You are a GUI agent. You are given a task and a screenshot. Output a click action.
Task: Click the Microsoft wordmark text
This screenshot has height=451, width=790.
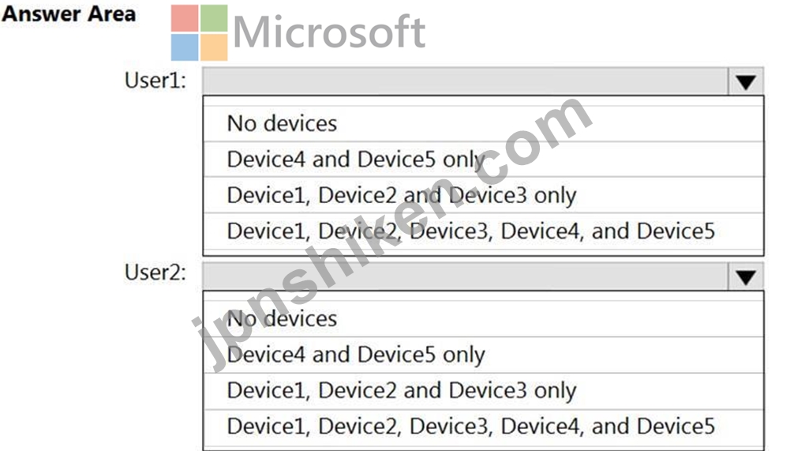(330, 32)
